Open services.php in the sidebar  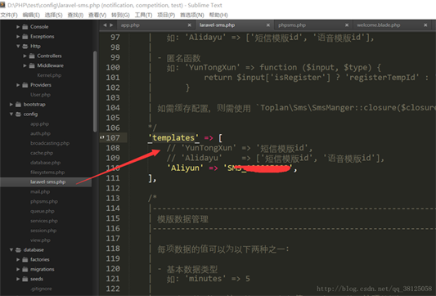(44, 221)
